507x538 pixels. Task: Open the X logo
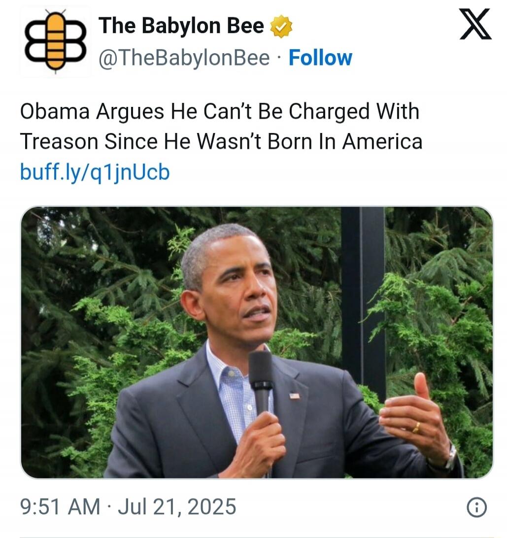point(475,25)
